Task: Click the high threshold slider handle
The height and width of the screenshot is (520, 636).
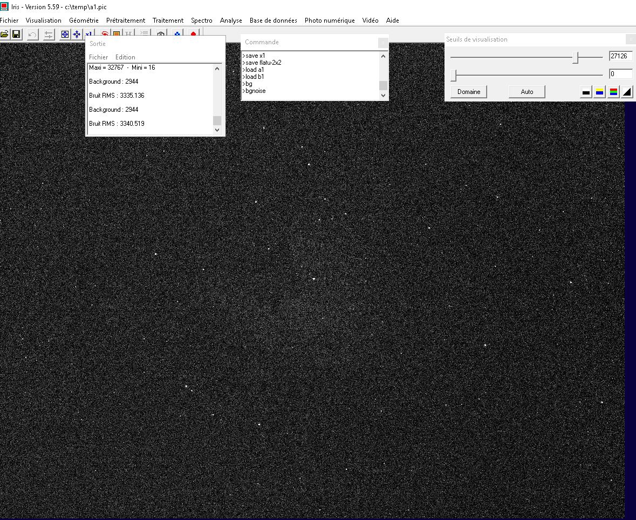Action: pyautogui.click(x=575, y=57)
